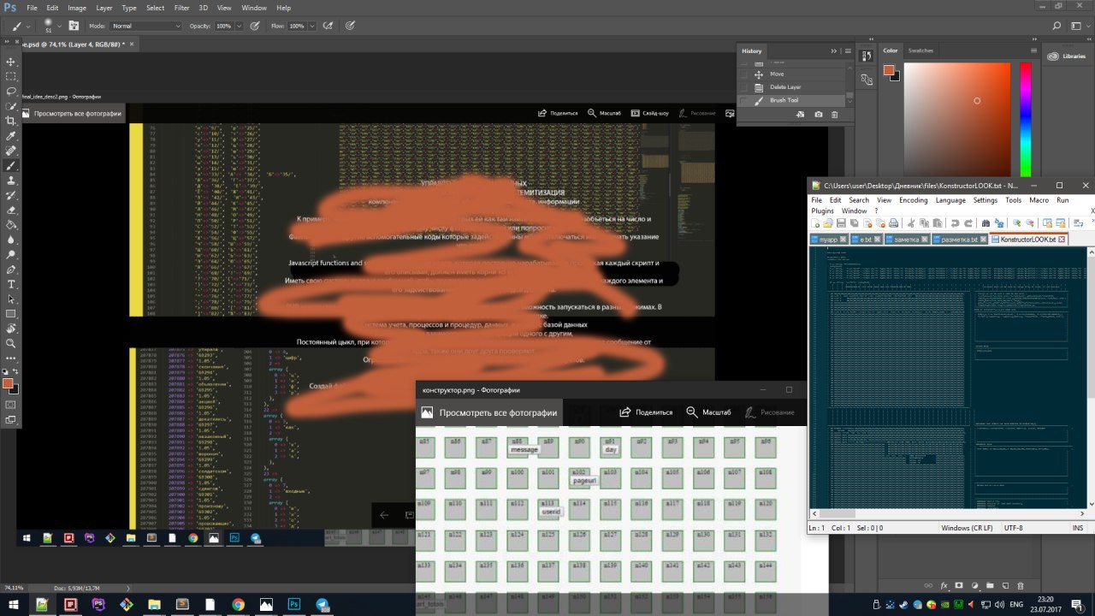The width and height of the screenshot is (1095, 616).
Task: Select the Move tool in Photoshop toolbar
Action: (11, 62)
